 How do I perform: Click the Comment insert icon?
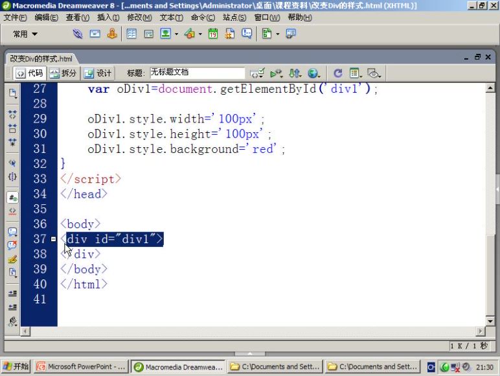247,34
